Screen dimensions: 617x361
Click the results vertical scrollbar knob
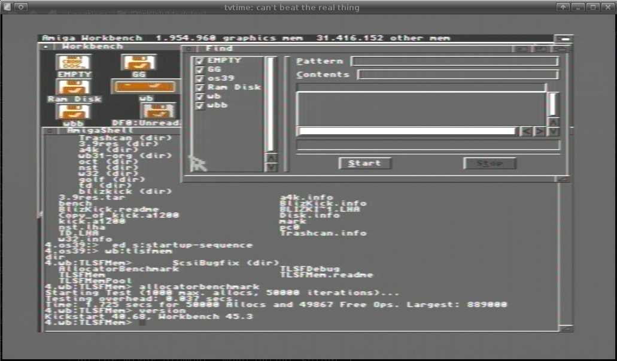coord(553,104)
